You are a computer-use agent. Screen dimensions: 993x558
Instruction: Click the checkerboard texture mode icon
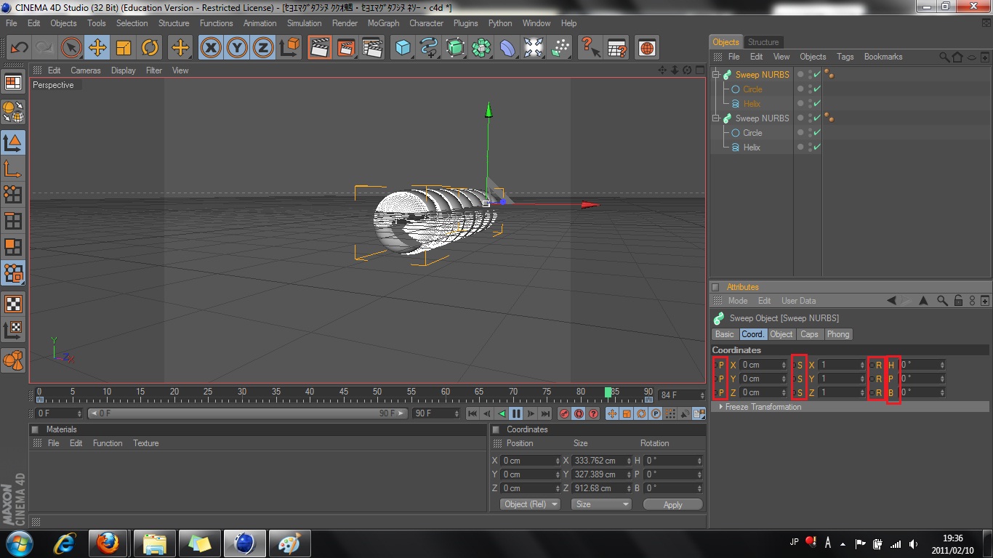pos(13,304)
